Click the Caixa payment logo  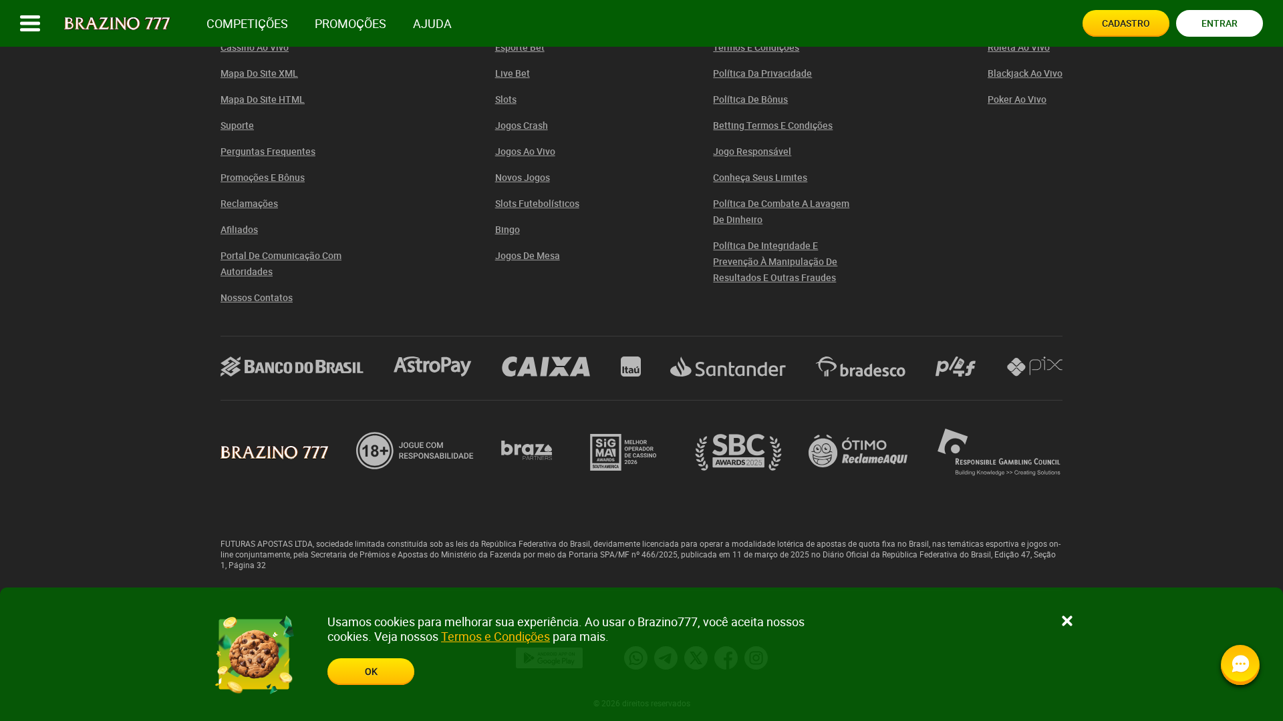point(546,367)
